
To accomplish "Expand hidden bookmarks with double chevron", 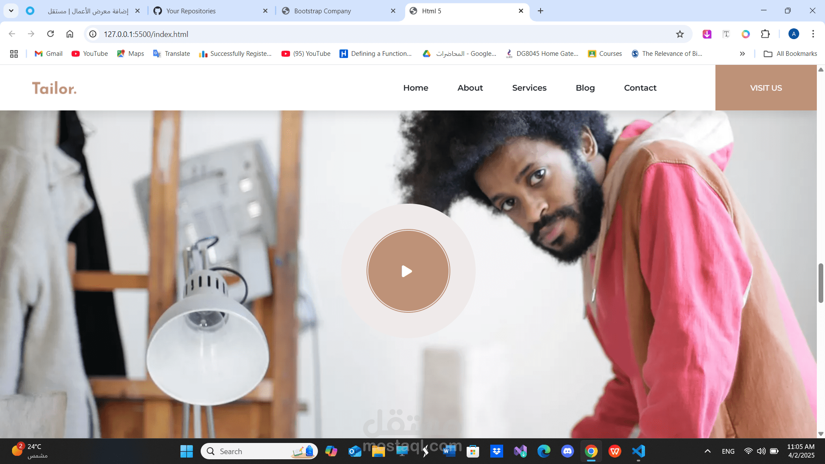I will [742, 54].
